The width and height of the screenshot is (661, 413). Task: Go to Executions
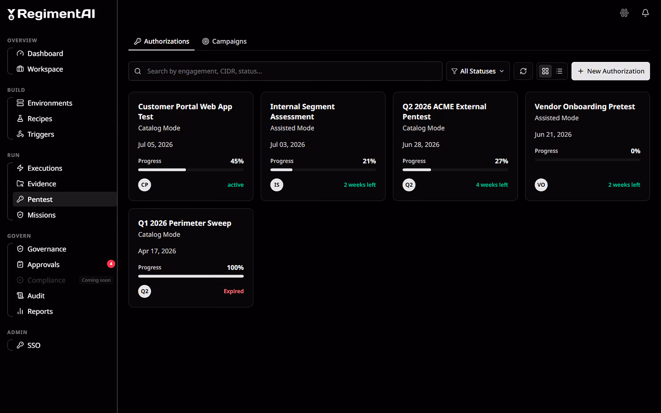[x=64, y=168]
